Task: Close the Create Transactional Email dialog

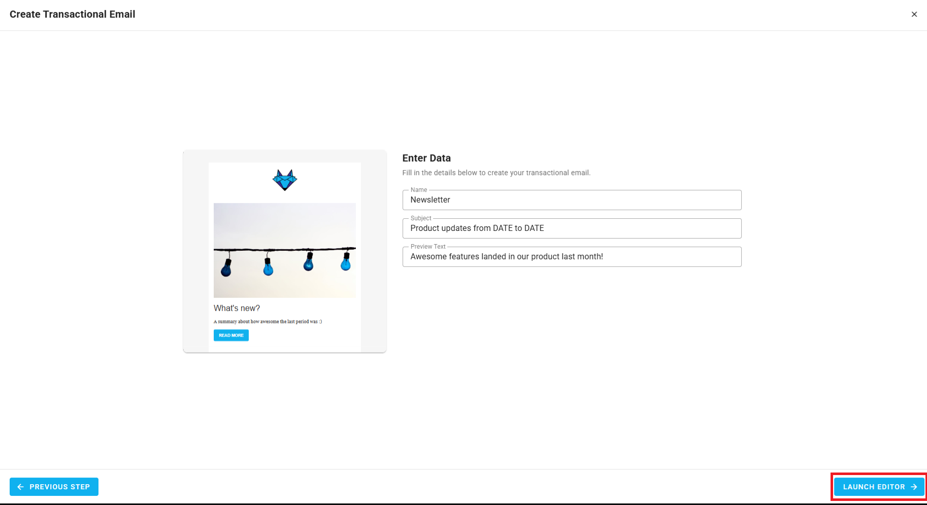Action: point(914,14)
